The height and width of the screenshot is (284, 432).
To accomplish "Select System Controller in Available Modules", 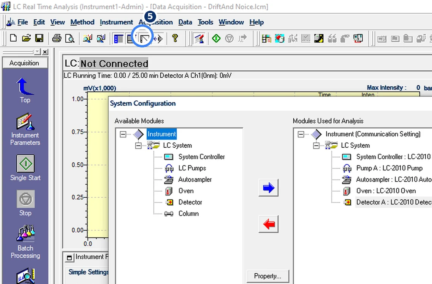I will click(201, 157).
